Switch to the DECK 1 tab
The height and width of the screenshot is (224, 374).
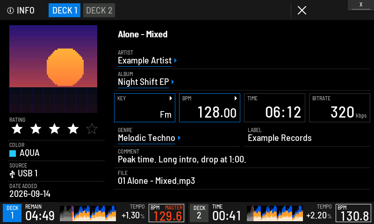pyautogui.click(x=65, y=10)
